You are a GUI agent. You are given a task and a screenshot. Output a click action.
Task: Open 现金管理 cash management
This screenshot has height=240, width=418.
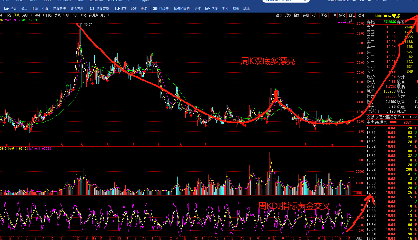77,8
